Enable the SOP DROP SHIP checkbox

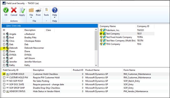coord(4,88)
